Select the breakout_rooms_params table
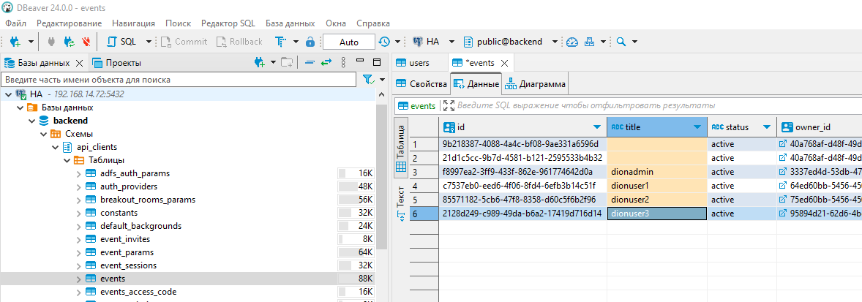Image resolution: width=862 pixels, height=302 pixels. [147, 200]
